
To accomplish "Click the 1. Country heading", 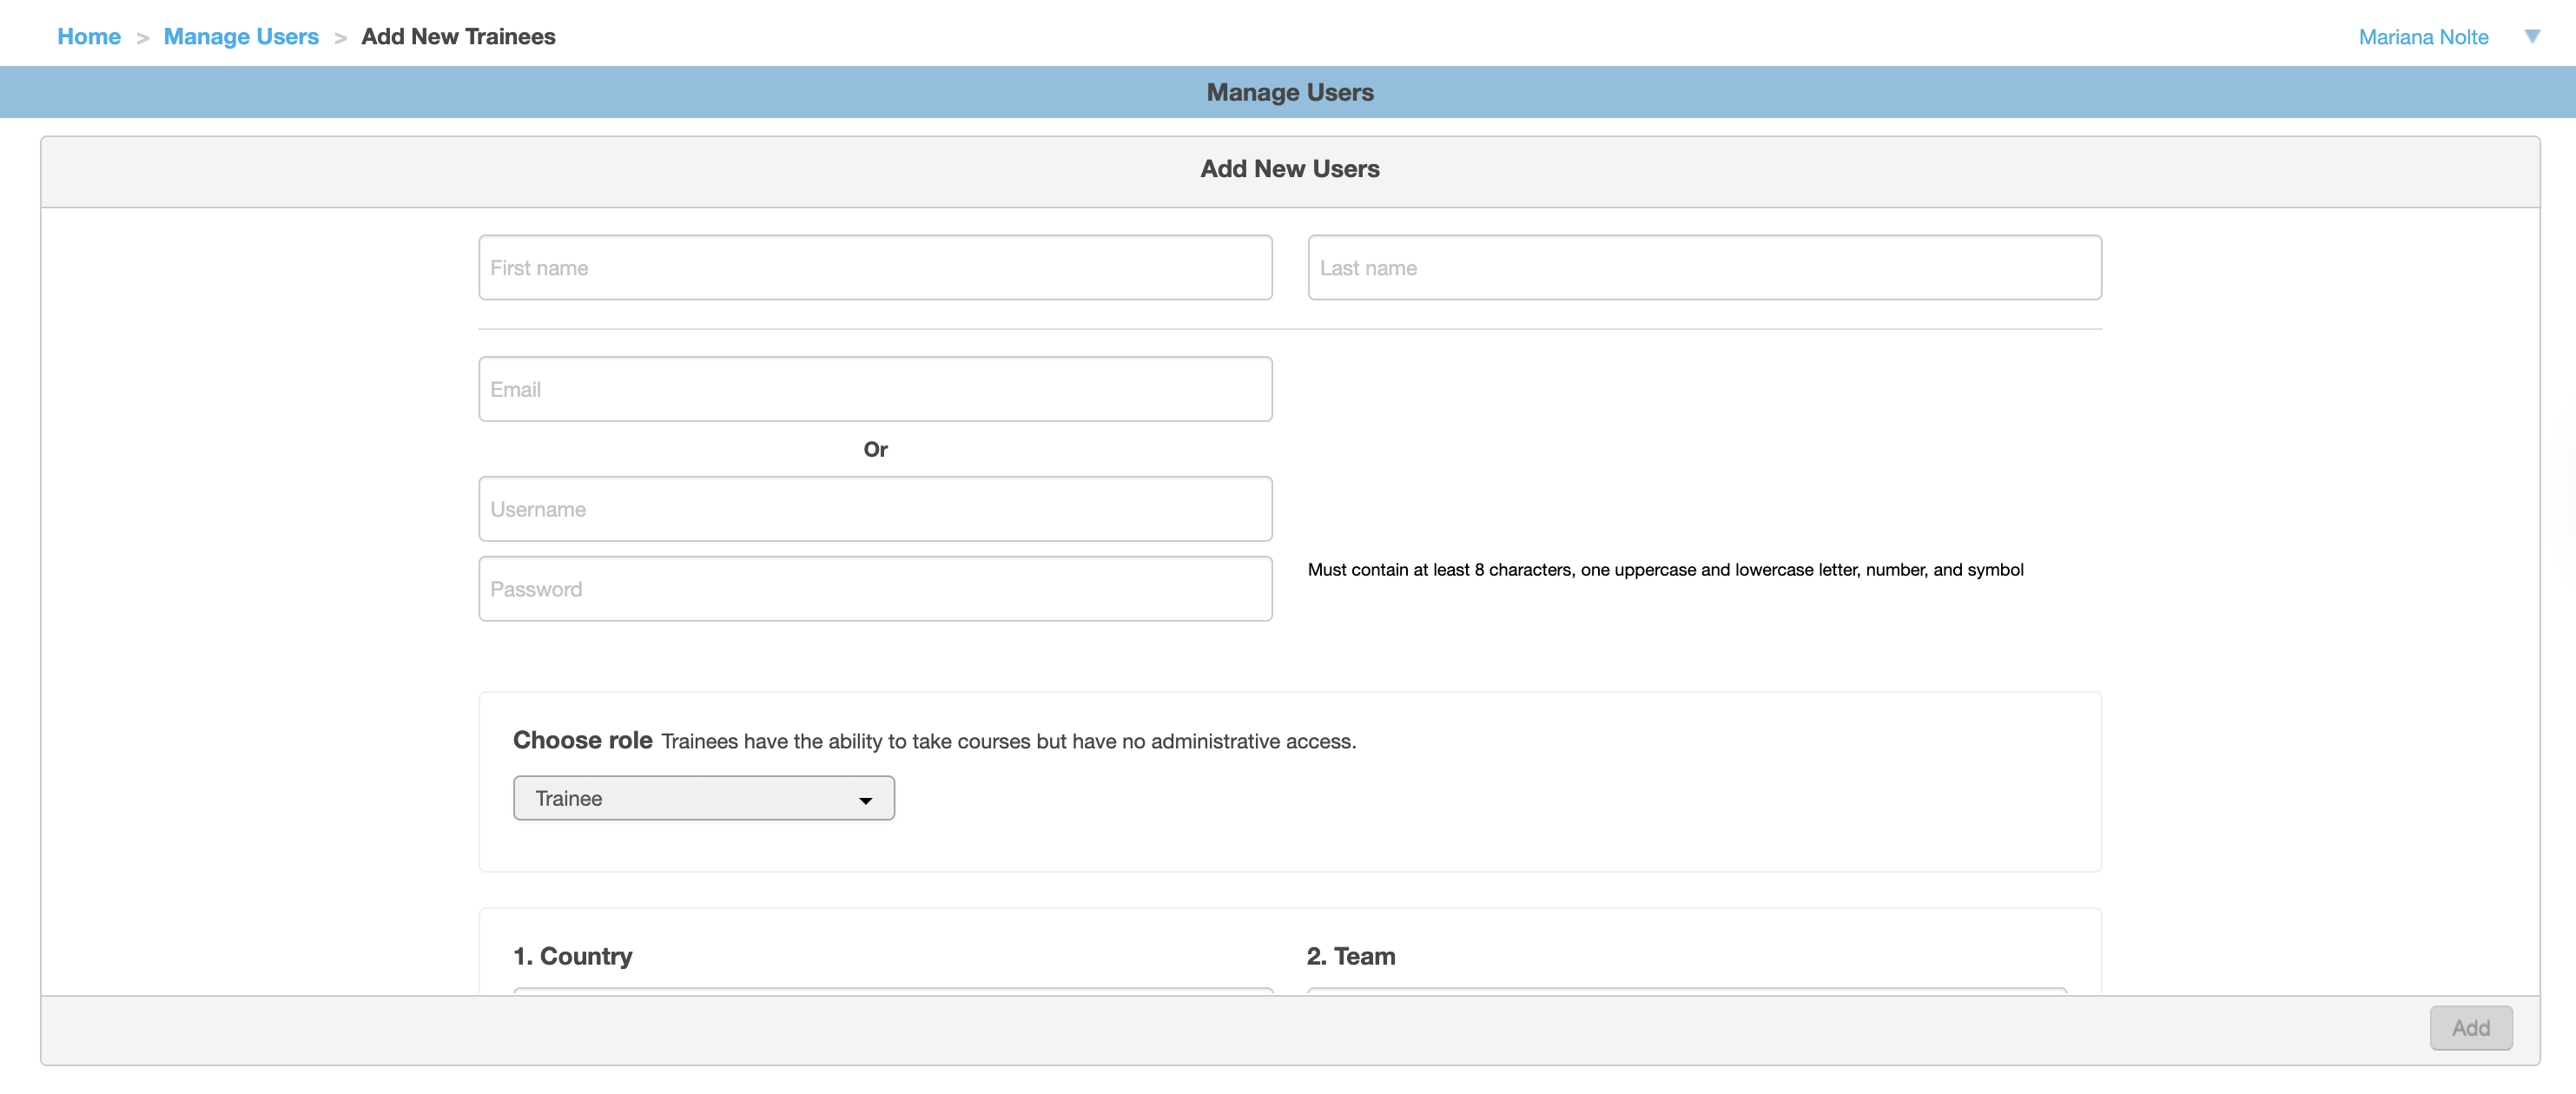I will [573, 956].
